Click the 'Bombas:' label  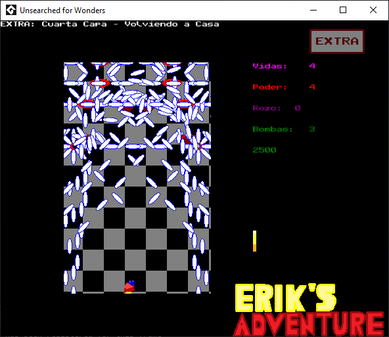coord(273,129)
